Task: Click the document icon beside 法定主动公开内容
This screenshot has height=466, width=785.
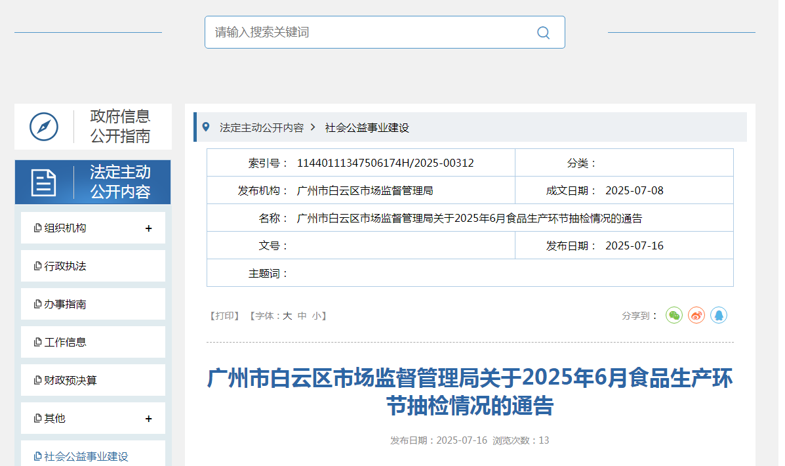Action: 43,182
